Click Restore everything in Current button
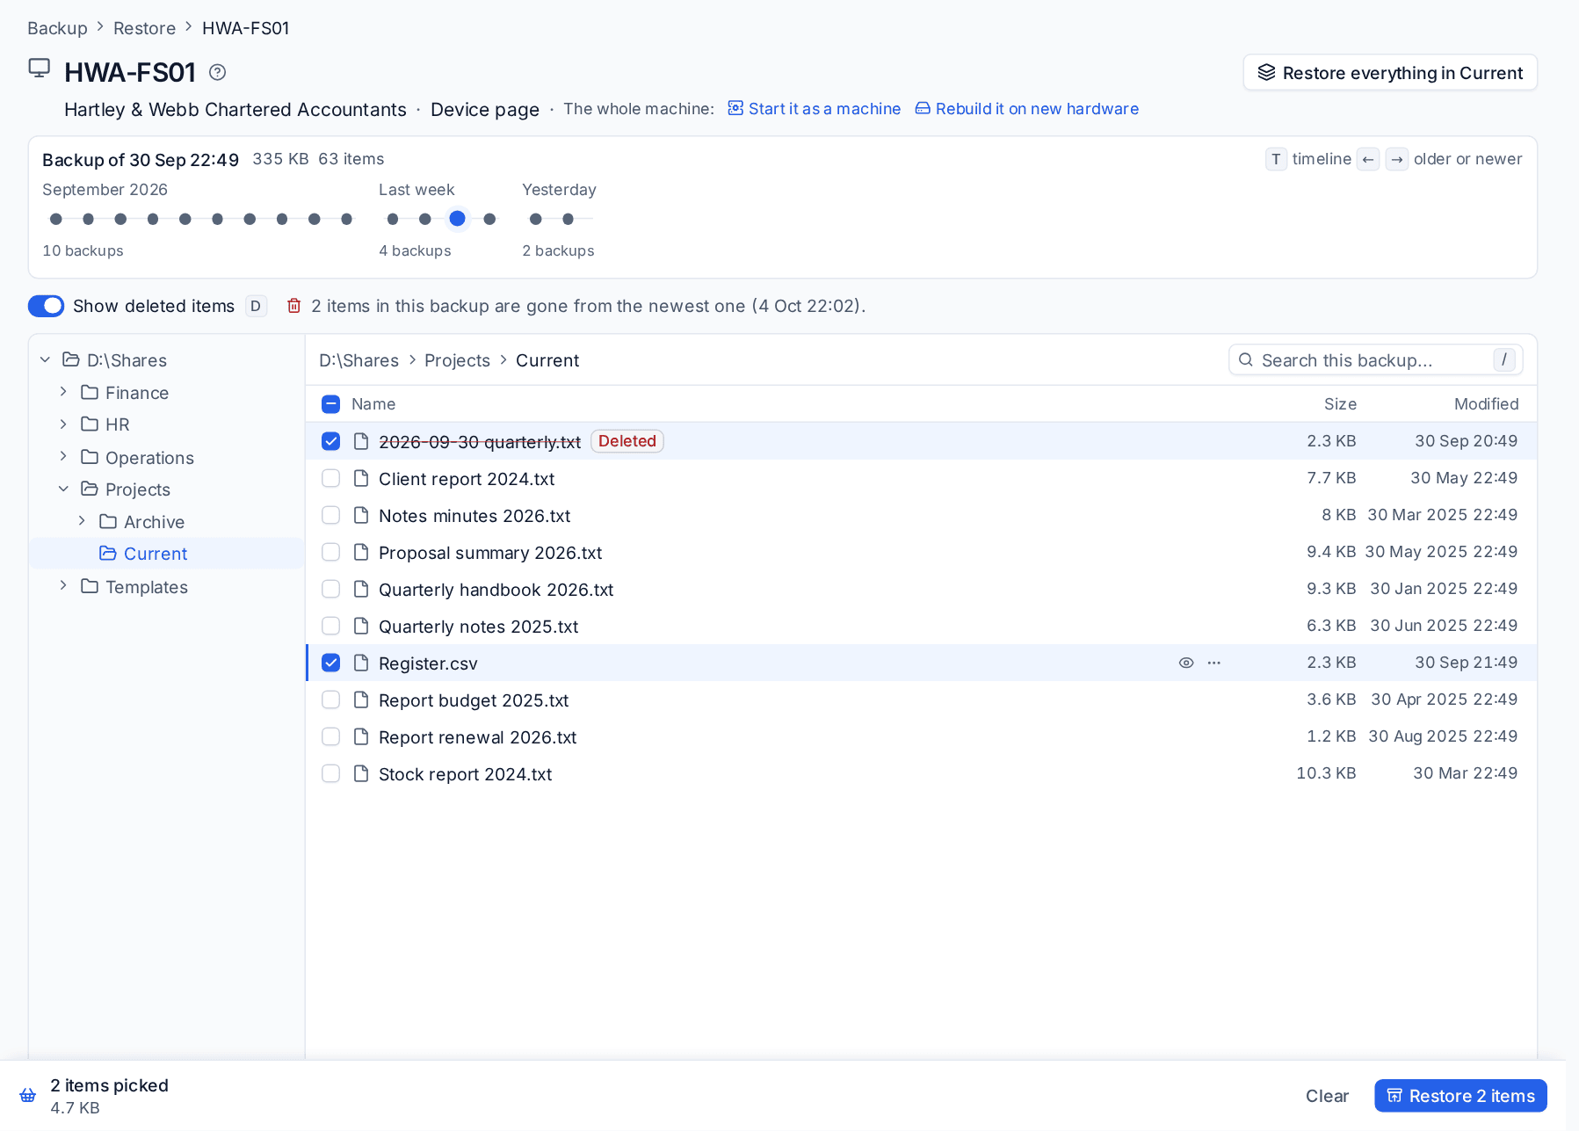The width and height of the screenshot is (1579, 1131). click(x=1390, y=72)
